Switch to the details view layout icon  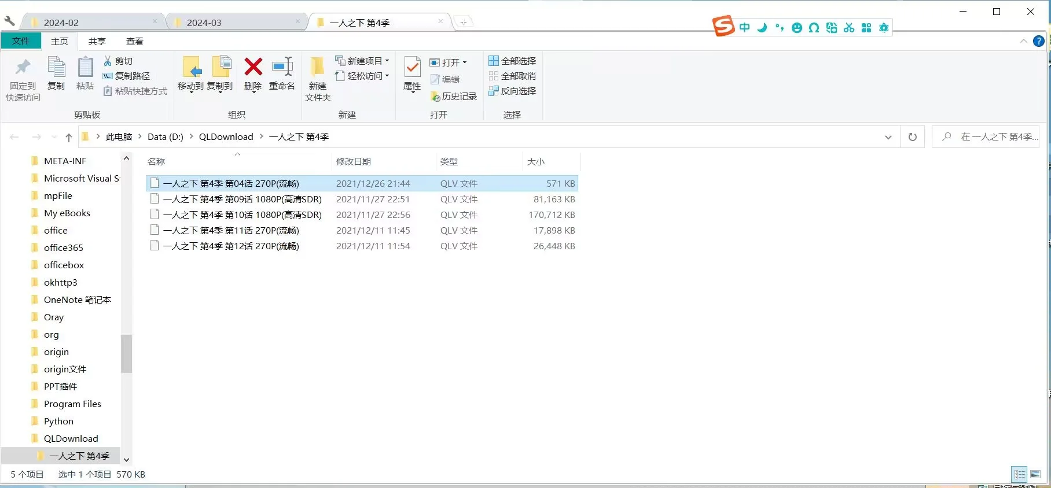1020,474
